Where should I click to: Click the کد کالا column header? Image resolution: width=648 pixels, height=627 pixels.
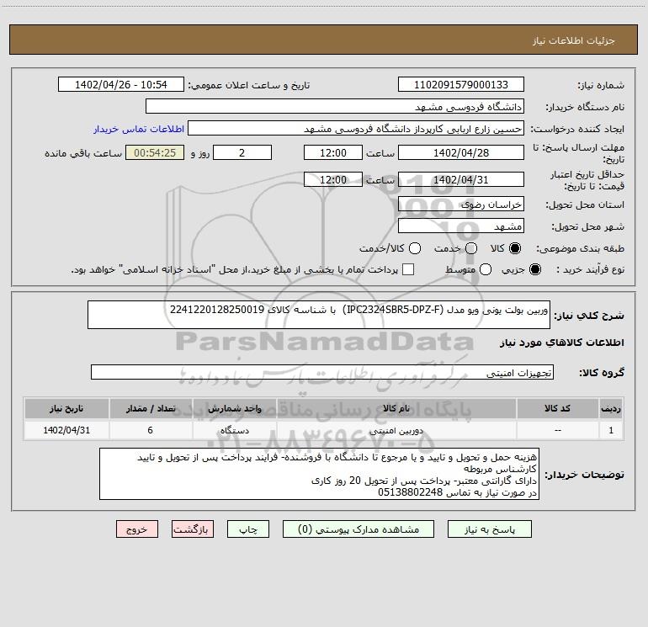[x=557, y=408]
